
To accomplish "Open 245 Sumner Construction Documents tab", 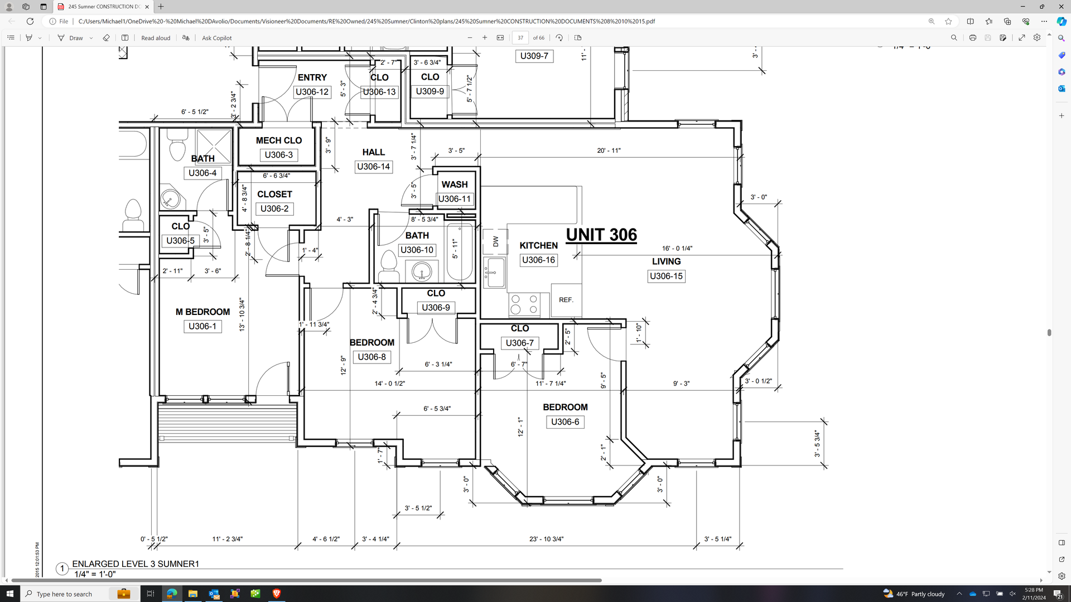I will pyautogui.click(x=103, y=7).
